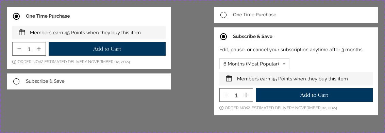385x133 pixels.
Task: Select One Time Purchase radio in left panel
Action: tap(16, 16)
